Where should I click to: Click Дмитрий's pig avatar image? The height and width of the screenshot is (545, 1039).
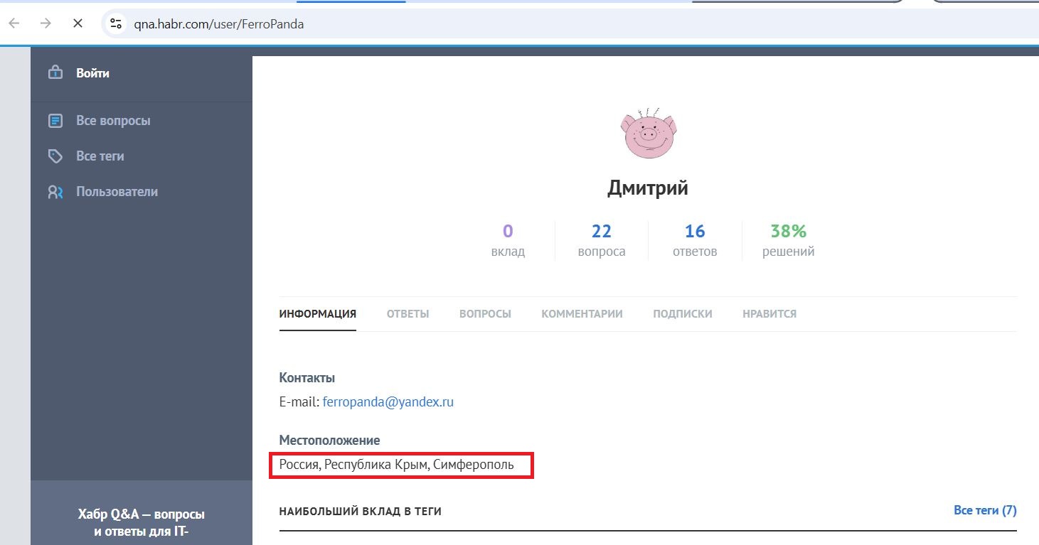click(x=648, y=133)
